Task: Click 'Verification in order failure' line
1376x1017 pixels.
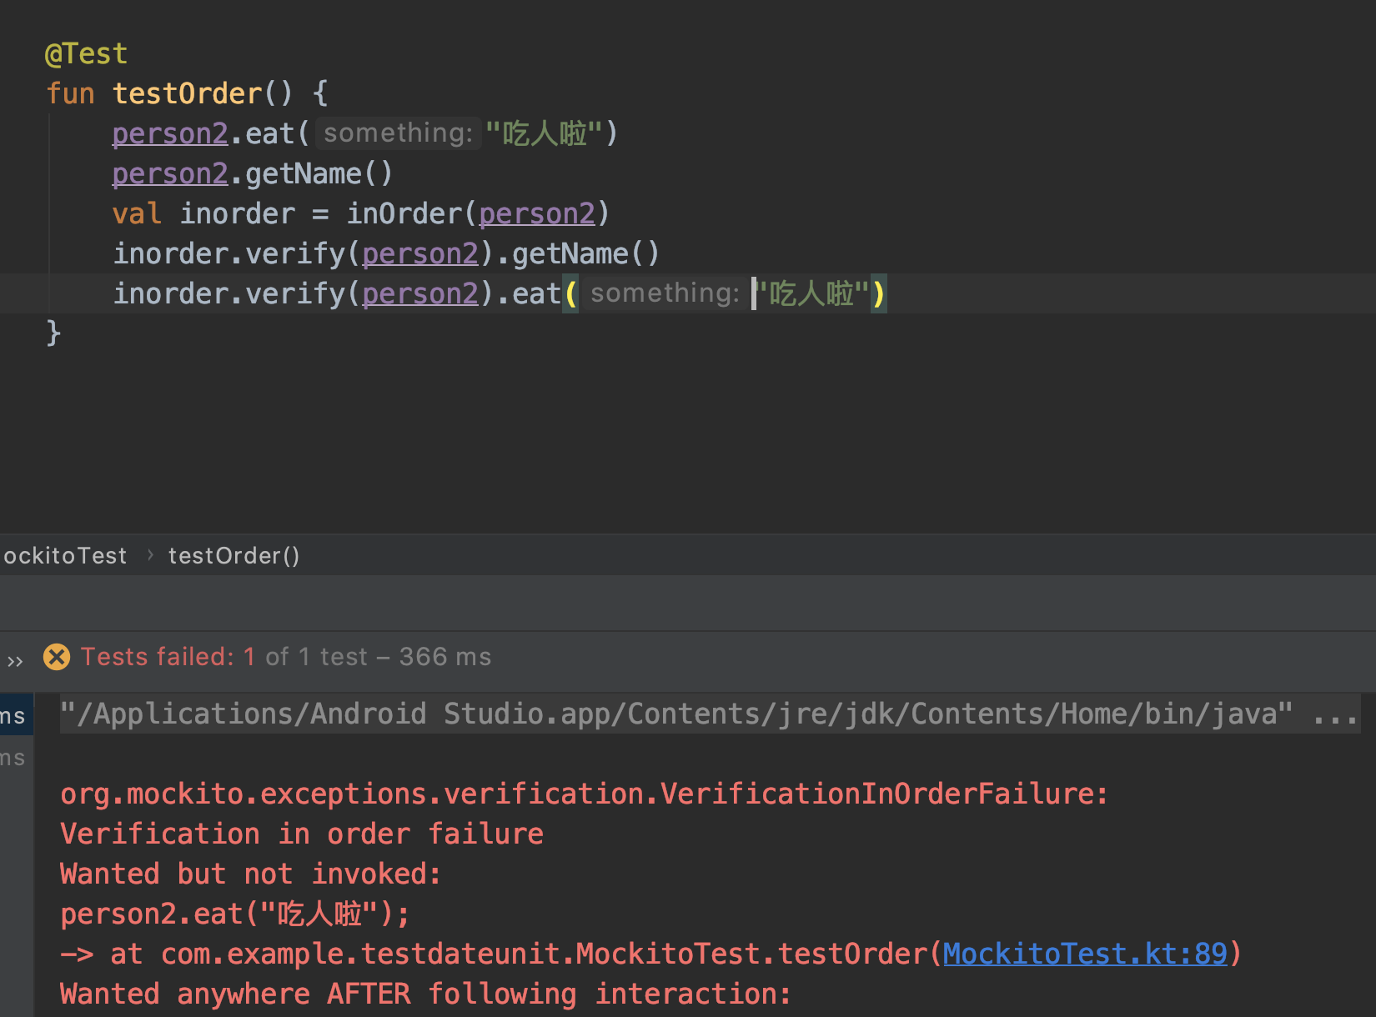Action: pyautogui.click(x=302, y=834)
